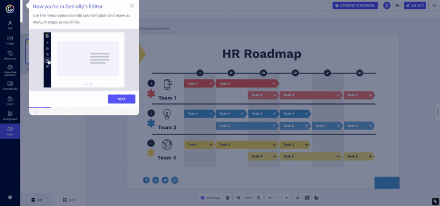
Task: Click Upgrade to Premium button
Action: 355,6
